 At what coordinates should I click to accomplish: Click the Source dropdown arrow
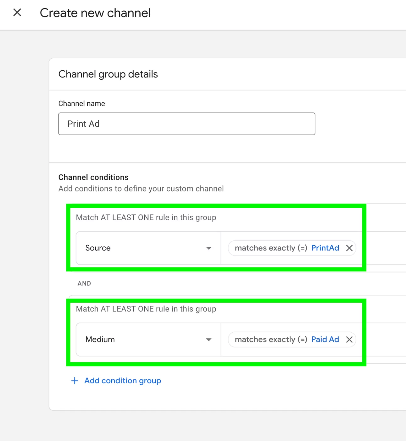tap(209, 248)
